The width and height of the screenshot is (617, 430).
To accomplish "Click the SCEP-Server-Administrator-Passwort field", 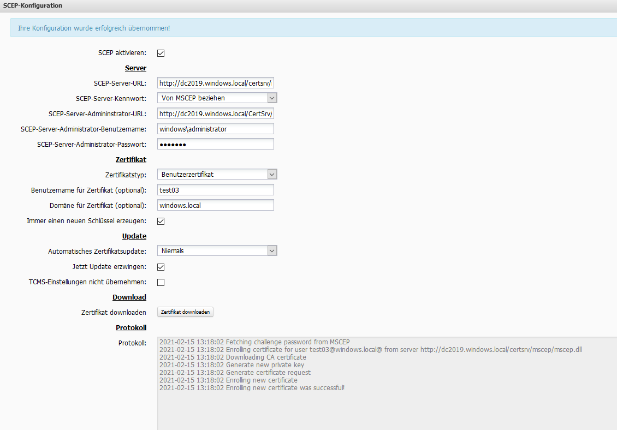I will click(x=215, y=144).
